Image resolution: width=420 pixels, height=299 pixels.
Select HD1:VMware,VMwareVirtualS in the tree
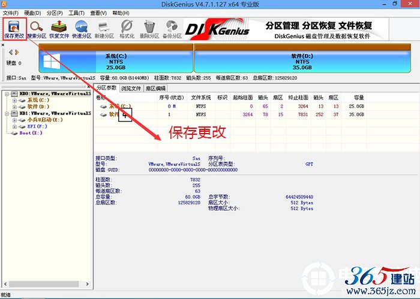(x=55, y=113)
